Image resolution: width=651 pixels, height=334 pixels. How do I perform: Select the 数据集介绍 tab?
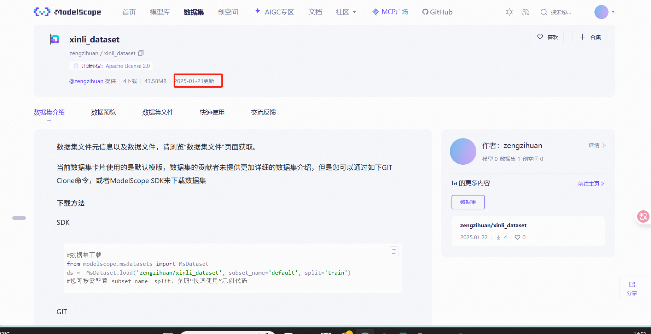49,112
